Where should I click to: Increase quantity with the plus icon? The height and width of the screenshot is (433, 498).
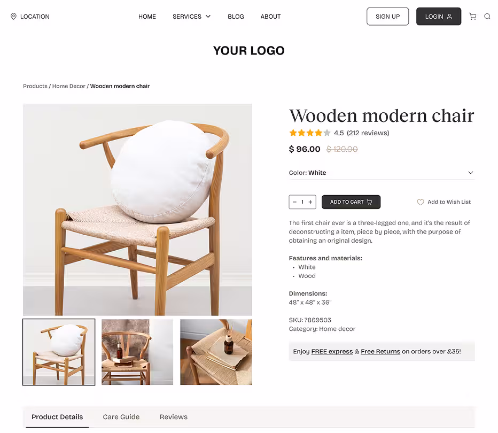coord(310,202)
